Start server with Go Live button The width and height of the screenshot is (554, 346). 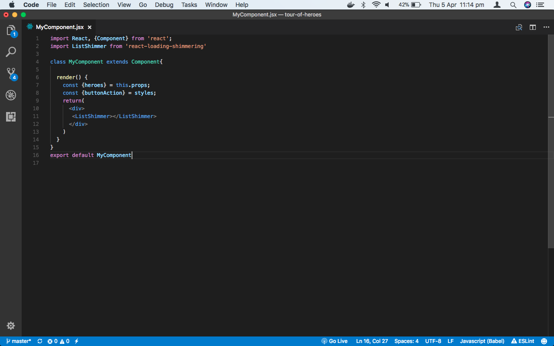335,341
